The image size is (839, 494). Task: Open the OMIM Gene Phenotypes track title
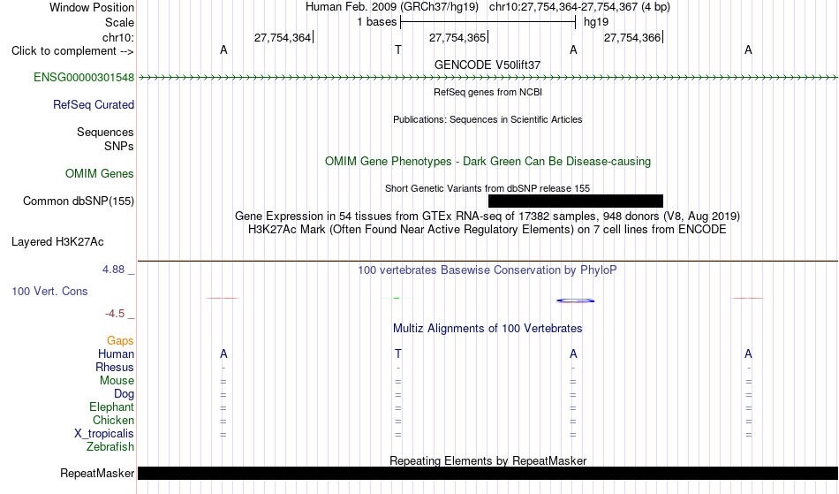coord(488,162)
